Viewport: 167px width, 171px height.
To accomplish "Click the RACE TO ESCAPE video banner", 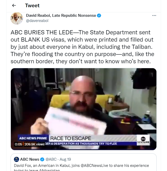I will (71, 138).
